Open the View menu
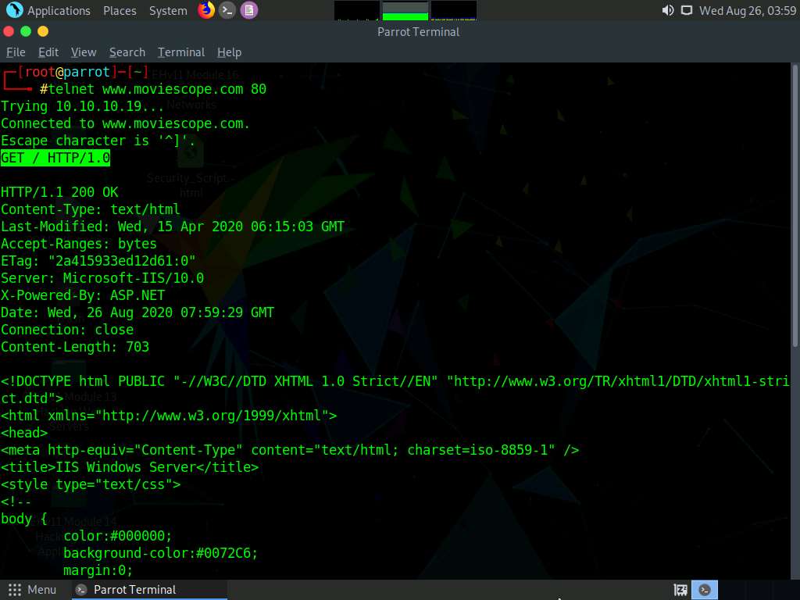The height and width of the screenshot is (600, 800). coord(84,52)
